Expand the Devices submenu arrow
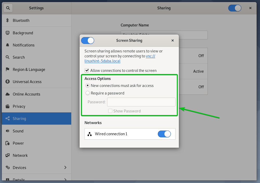260x183 pixels. pos(65,167)
